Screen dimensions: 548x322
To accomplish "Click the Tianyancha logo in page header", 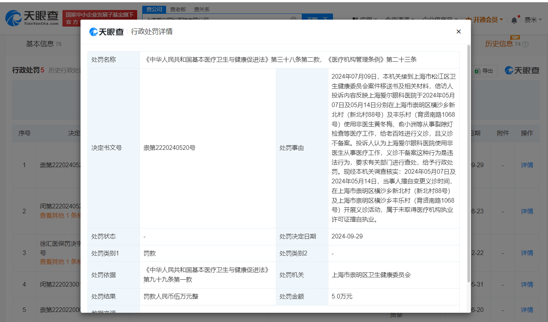I will (32, 18).
